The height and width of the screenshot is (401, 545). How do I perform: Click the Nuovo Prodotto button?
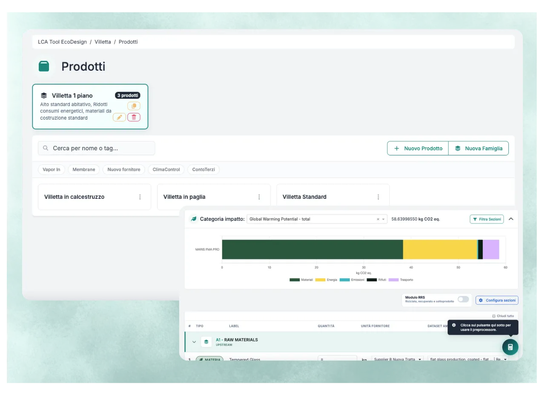[x=418, y=148]
